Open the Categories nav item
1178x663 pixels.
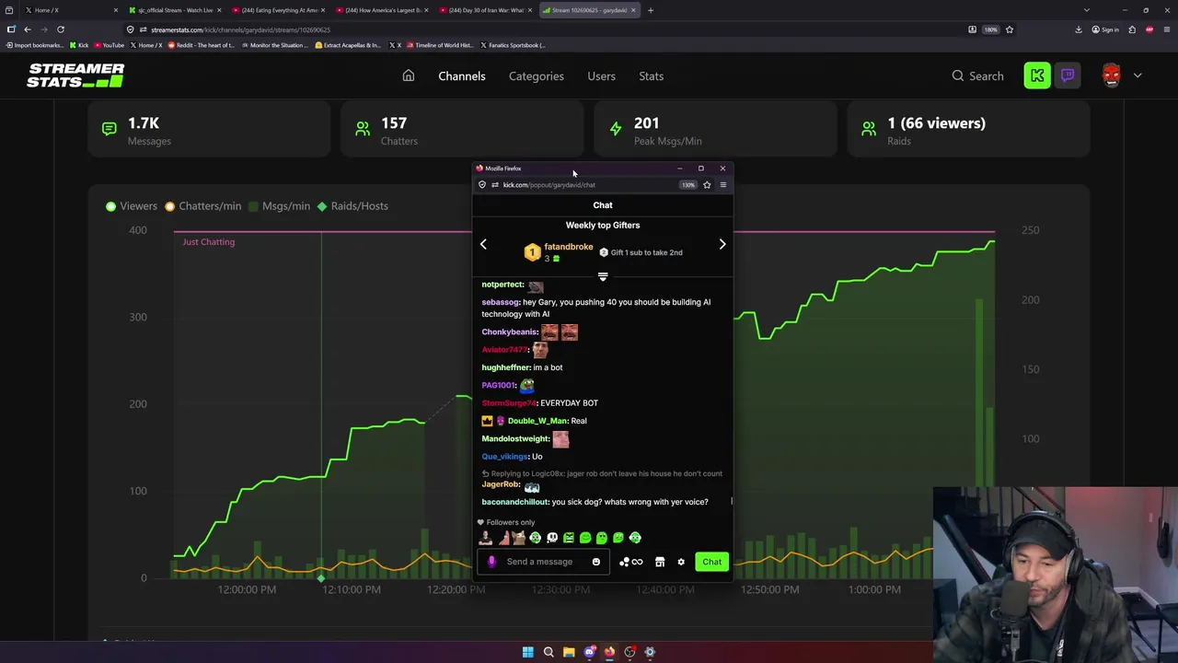pos(537,76)
